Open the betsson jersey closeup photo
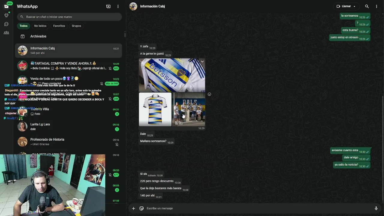This screenshot has height=216, width=384. tap(172, 75)
